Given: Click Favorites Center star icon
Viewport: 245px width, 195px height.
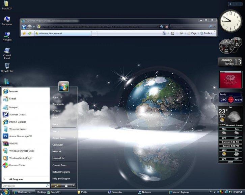Looking at the screenshot, I should [24, 33].
